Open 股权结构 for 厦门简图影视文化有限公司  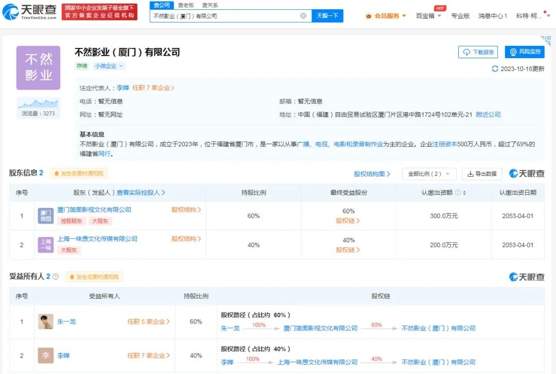pos(186,210)
